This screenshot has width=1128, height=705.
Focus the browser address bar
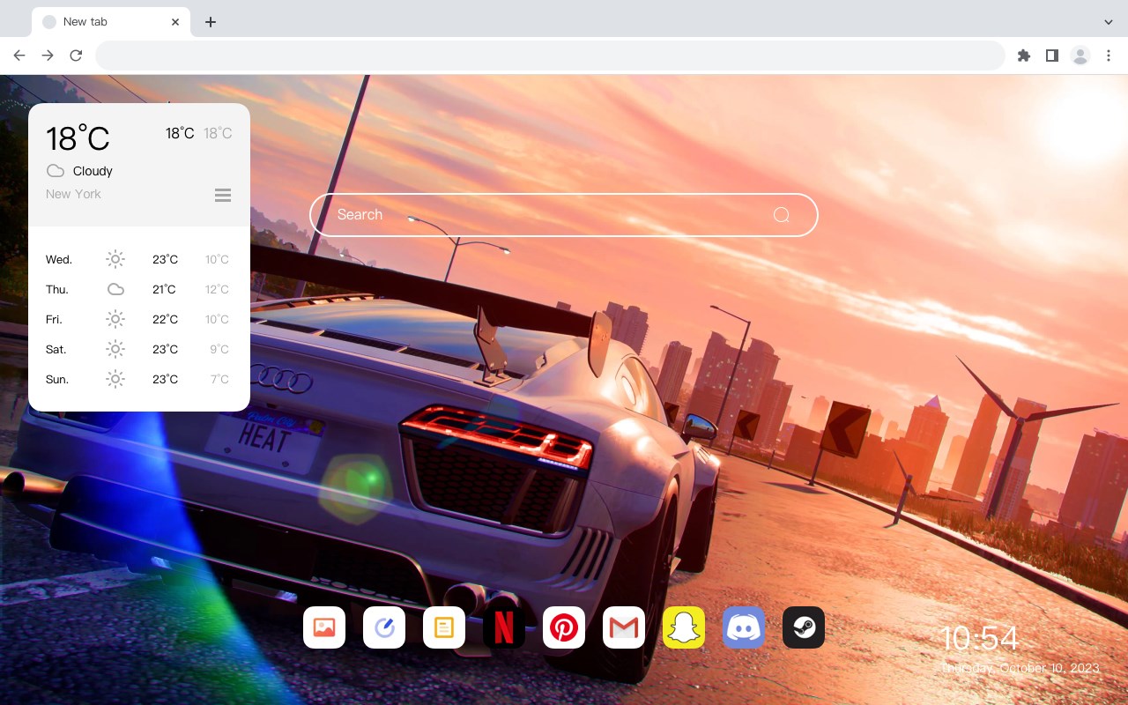tap(550, 56)
